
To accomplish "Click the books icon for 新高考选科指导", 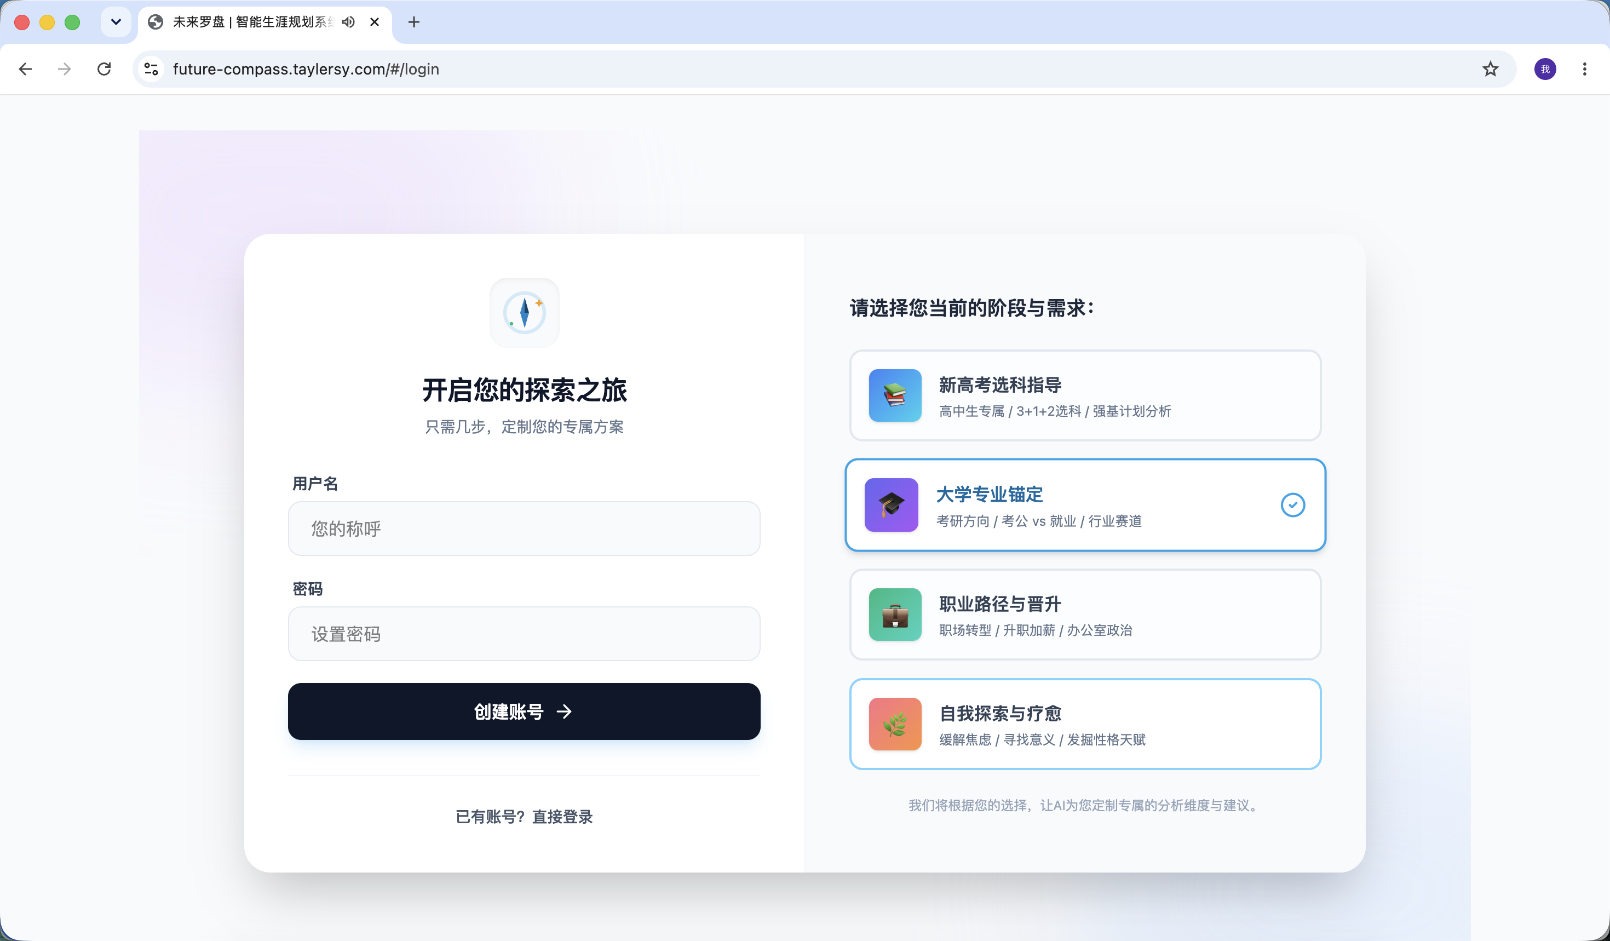I will point(894,395).
